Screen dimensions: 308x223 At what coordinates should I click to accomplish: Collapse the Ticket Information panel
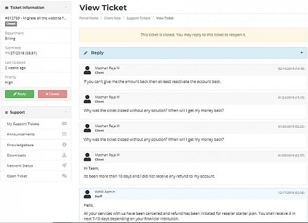click(65, 8)
